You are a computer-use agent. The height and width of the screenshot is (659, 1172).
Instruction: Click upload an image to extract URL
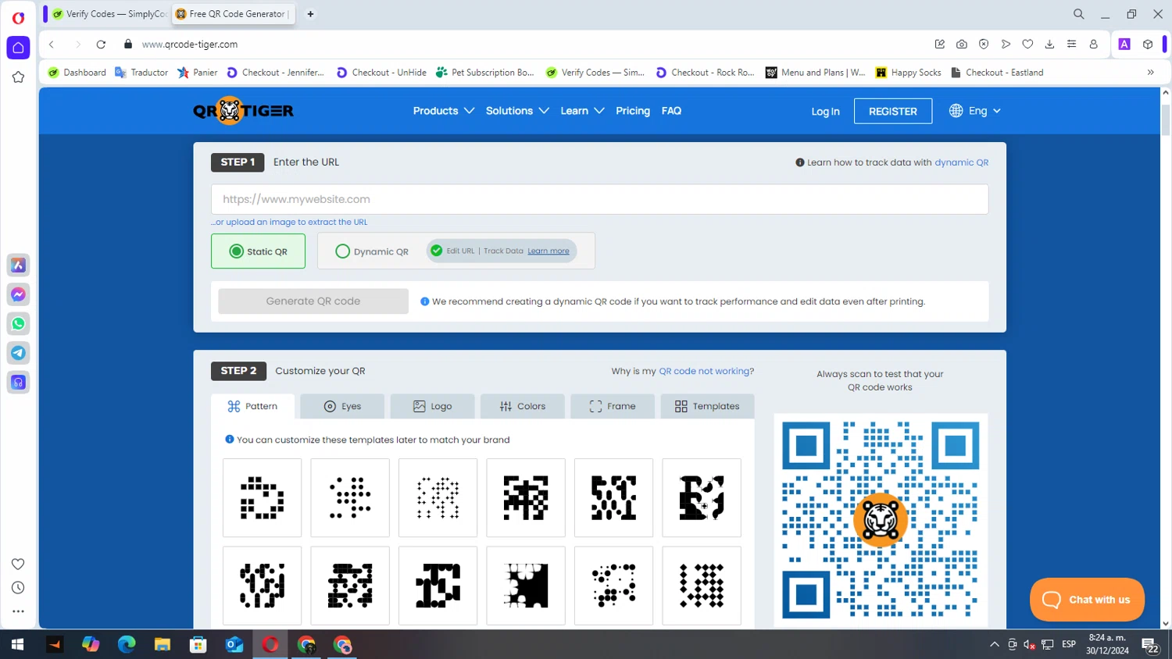point(289,222)
